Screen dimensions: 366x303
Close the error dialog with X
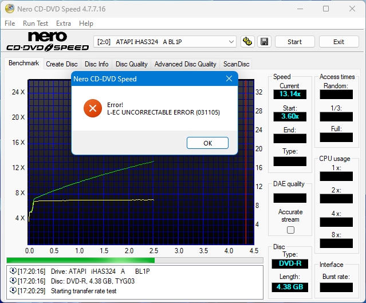pos(229,78)
